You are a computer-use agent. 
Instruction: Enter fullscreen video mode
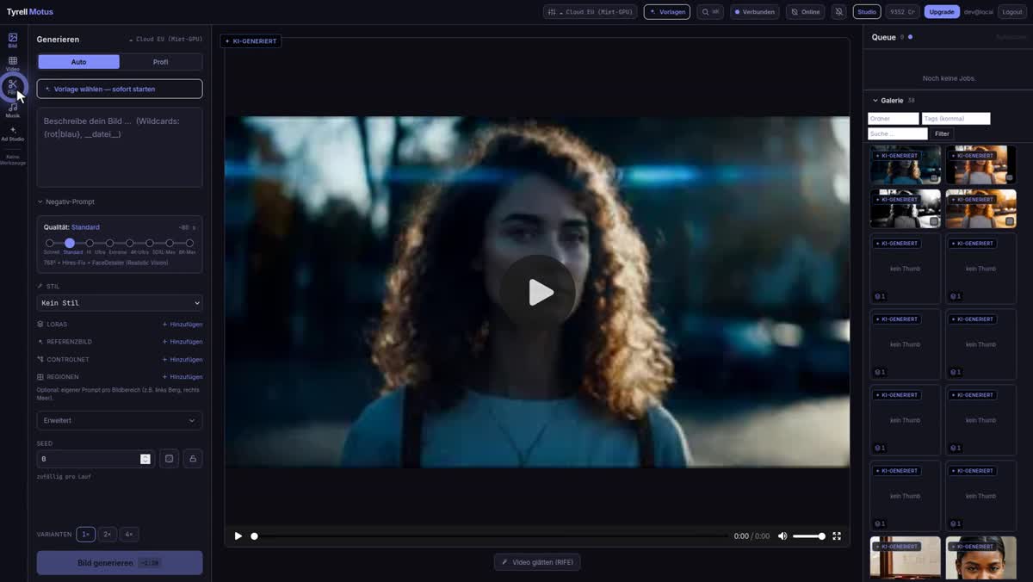(837, 536)
